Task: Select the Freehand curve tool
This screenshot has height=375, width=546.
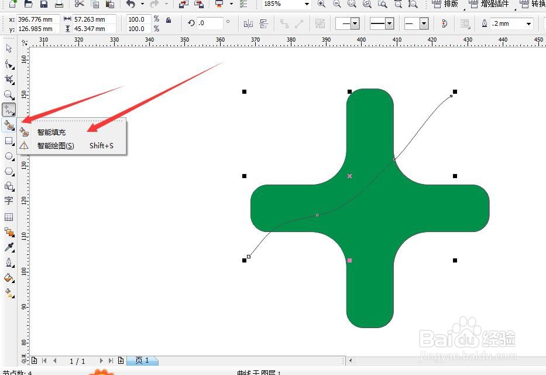Action: [9, 110]
